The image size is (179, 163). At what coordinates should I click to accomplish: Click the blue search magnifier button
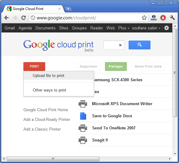tap(140, 45)
